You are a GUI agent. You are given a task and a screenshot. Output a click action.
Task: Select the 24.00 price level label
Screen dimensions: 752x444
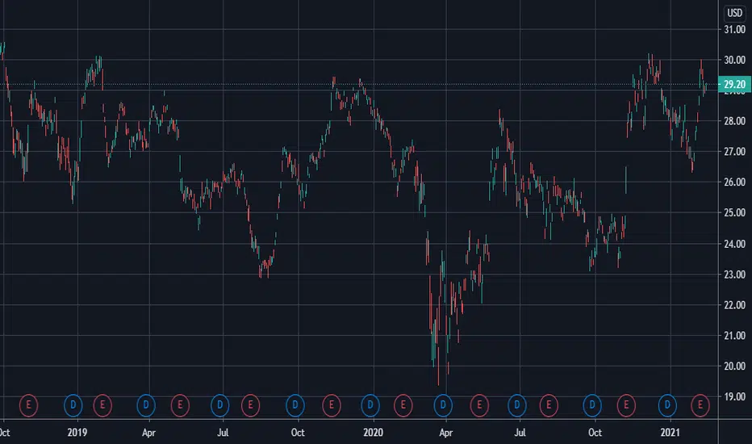click(734, 244)
